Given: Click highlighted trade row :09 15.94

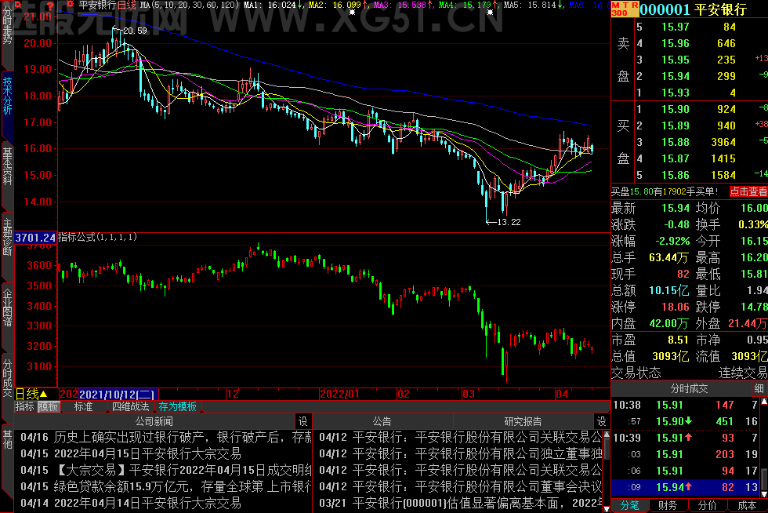Looking at the screenshot, I should (x=686, y=487).
